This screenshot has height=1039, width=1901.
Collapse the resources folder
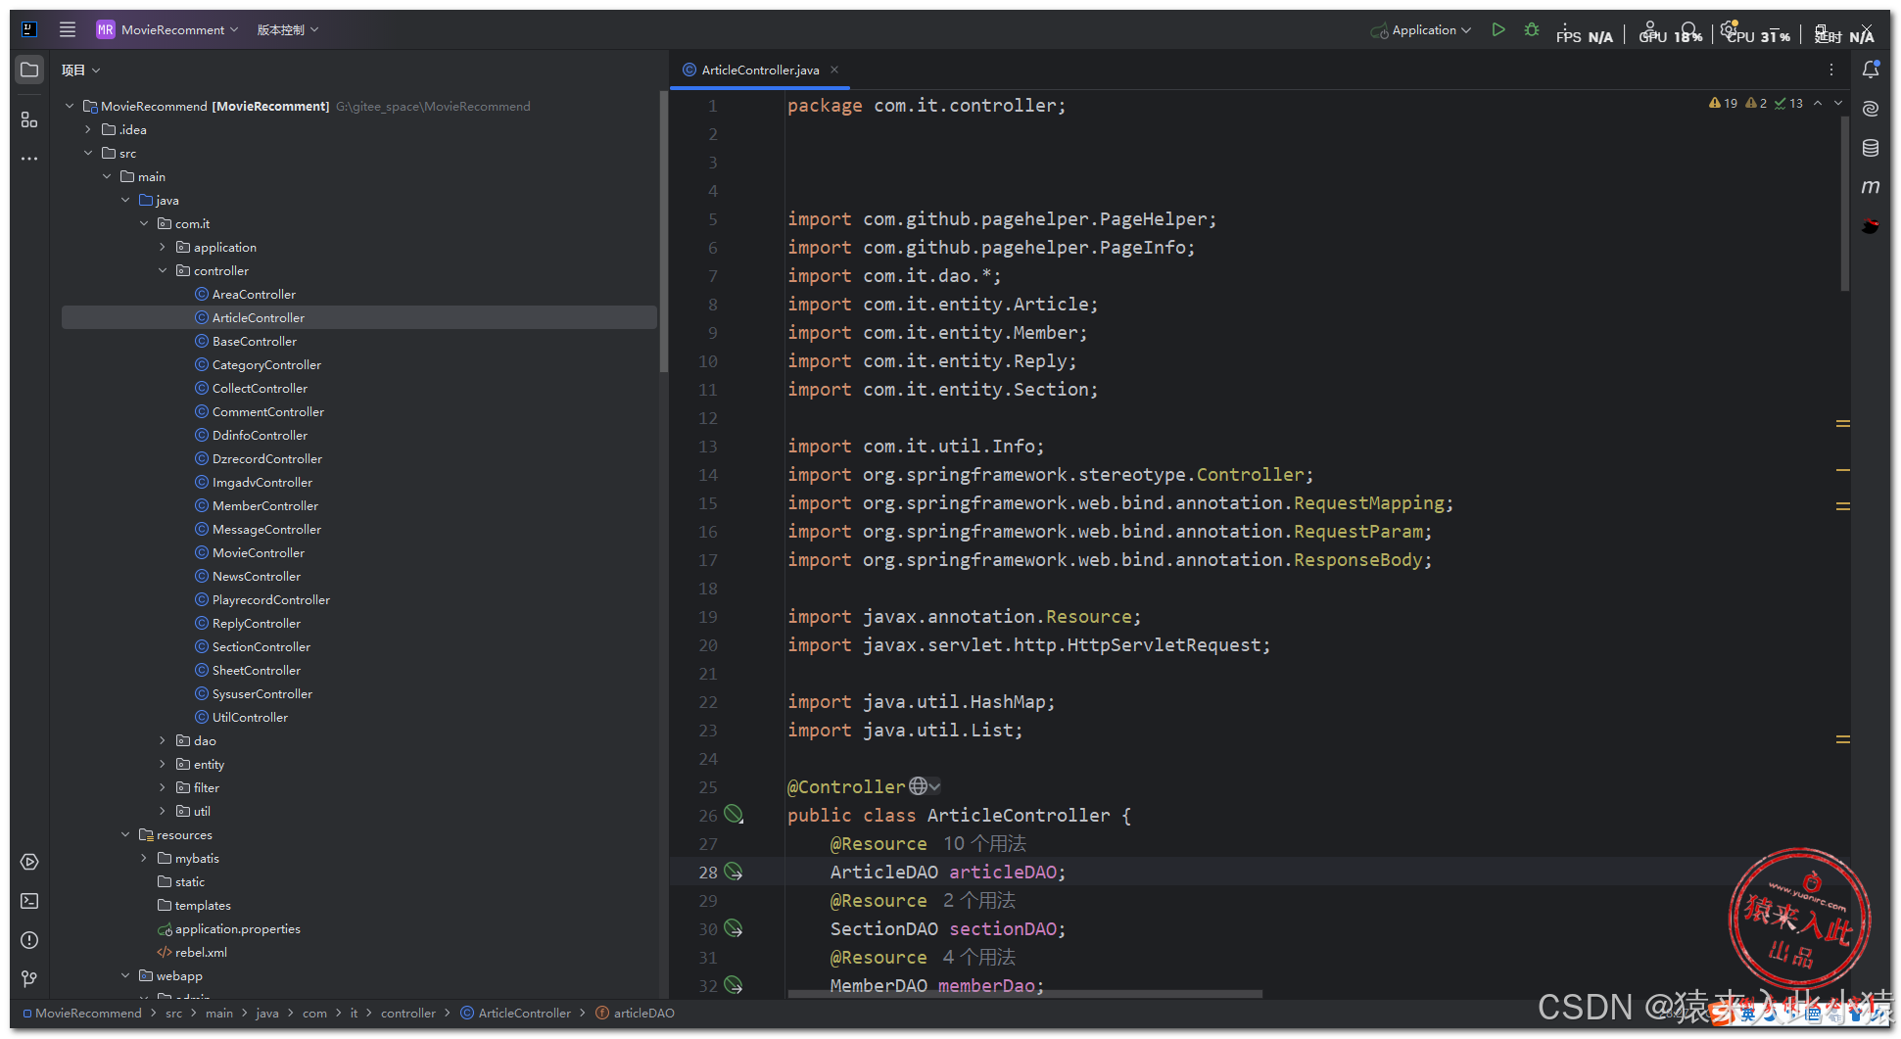coord(125,834)
